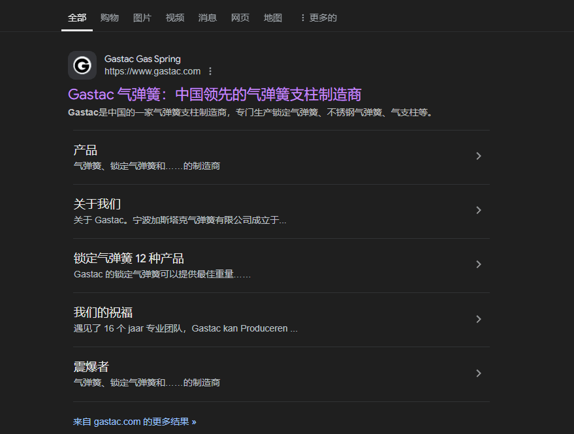Viewport: 574px width, 434px height.
Task: Click the 关于 Gastac。宁波加斯塔克 description text
Action: tap(180, 220)
